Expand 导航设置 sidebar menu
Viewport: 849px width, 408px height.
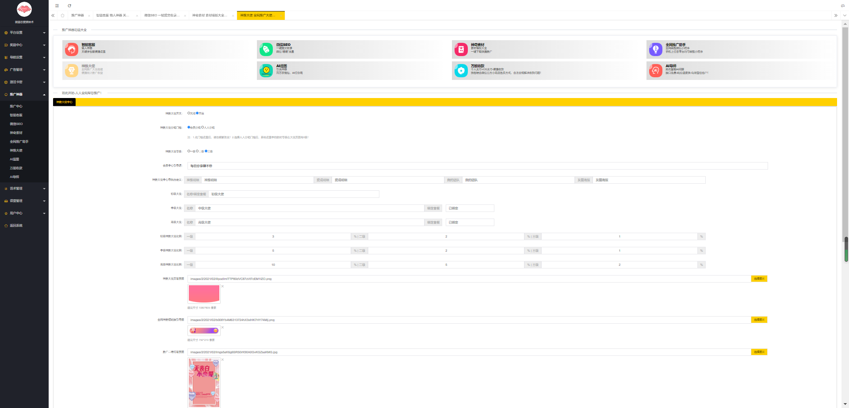[44, 57]
